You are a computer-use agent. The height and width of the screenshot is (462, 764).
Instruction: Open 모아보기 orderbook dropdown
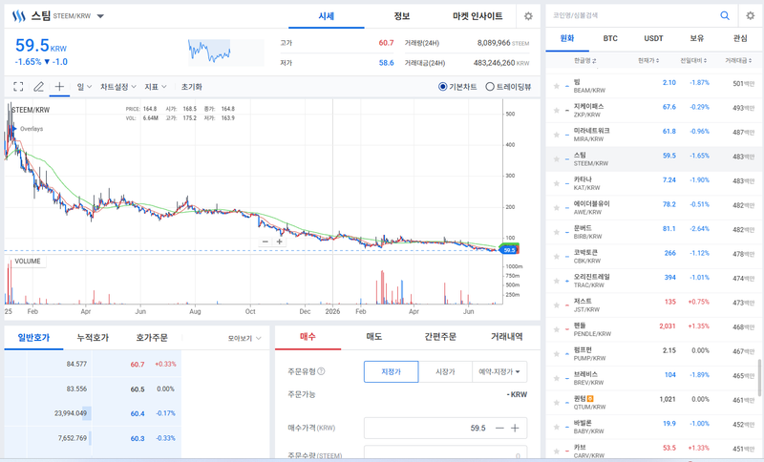click(x=244, y=338)
